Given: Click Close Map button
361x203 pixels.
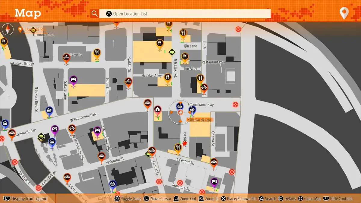Looking at the screenshot, I should [x=310, y=199].
